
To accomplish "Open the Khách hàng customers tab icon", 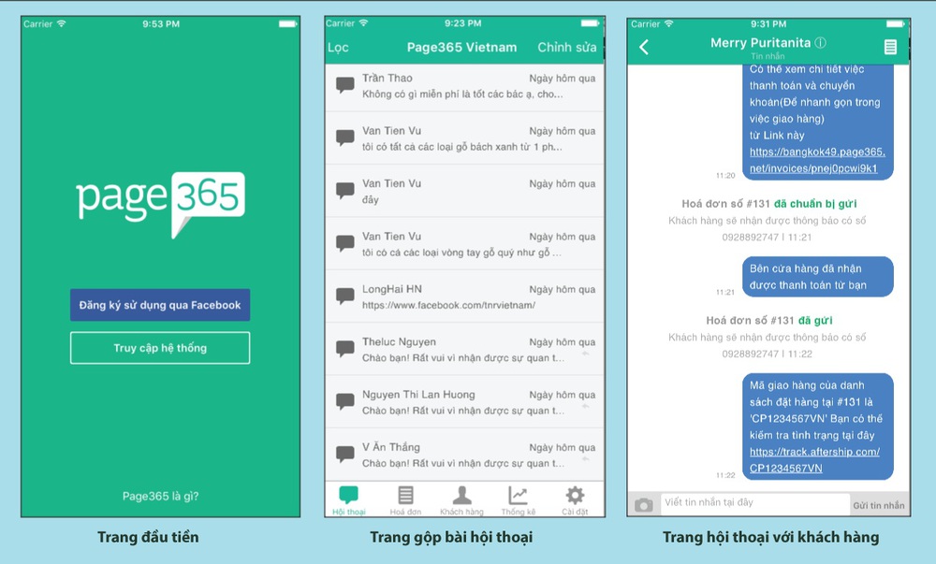I will [x=461, y=496].
